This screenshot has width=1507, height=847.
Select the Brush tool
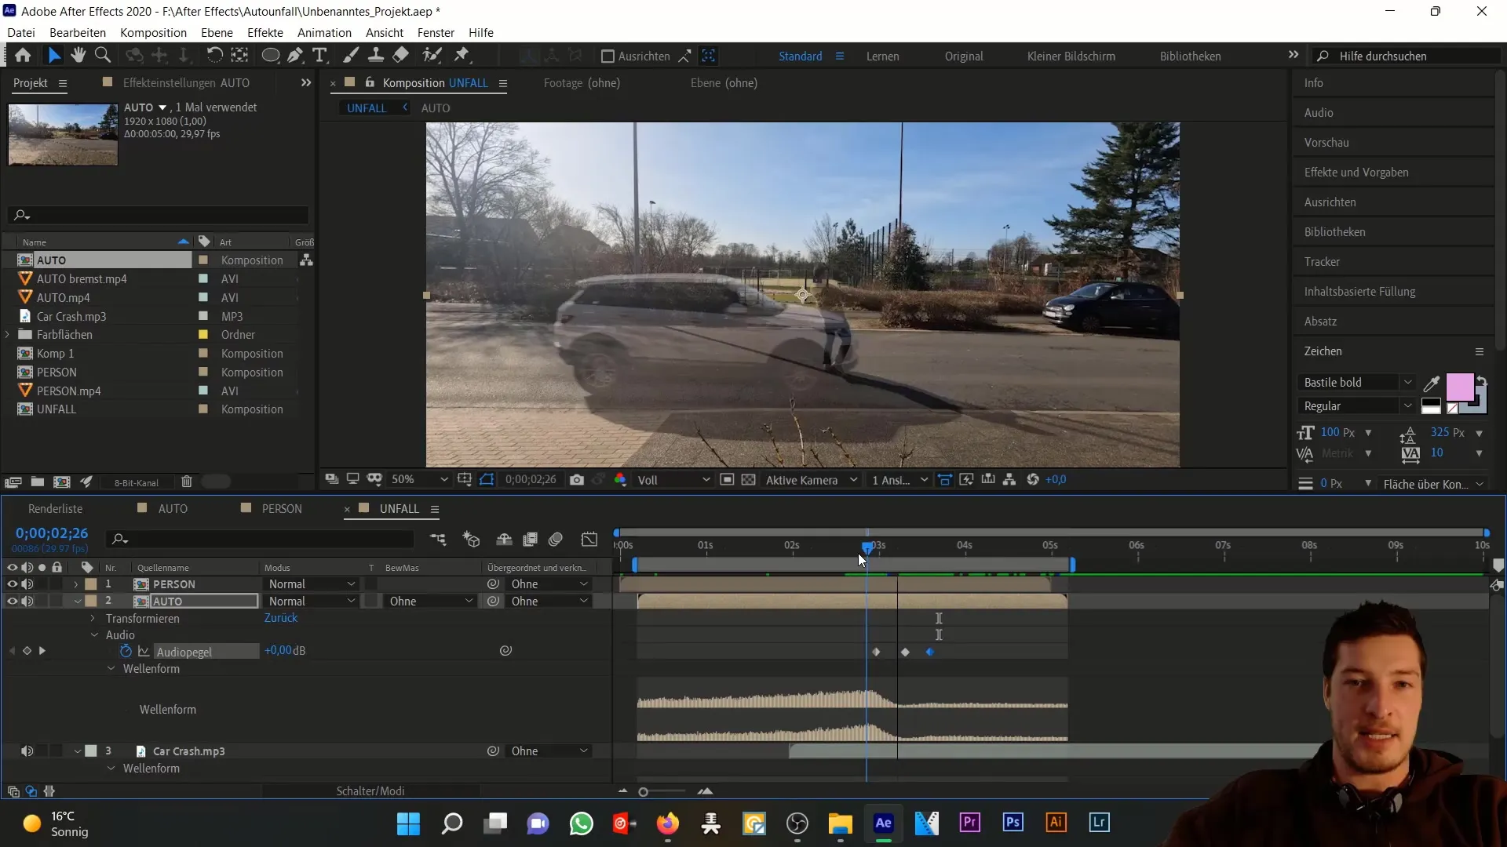[351, 56]
